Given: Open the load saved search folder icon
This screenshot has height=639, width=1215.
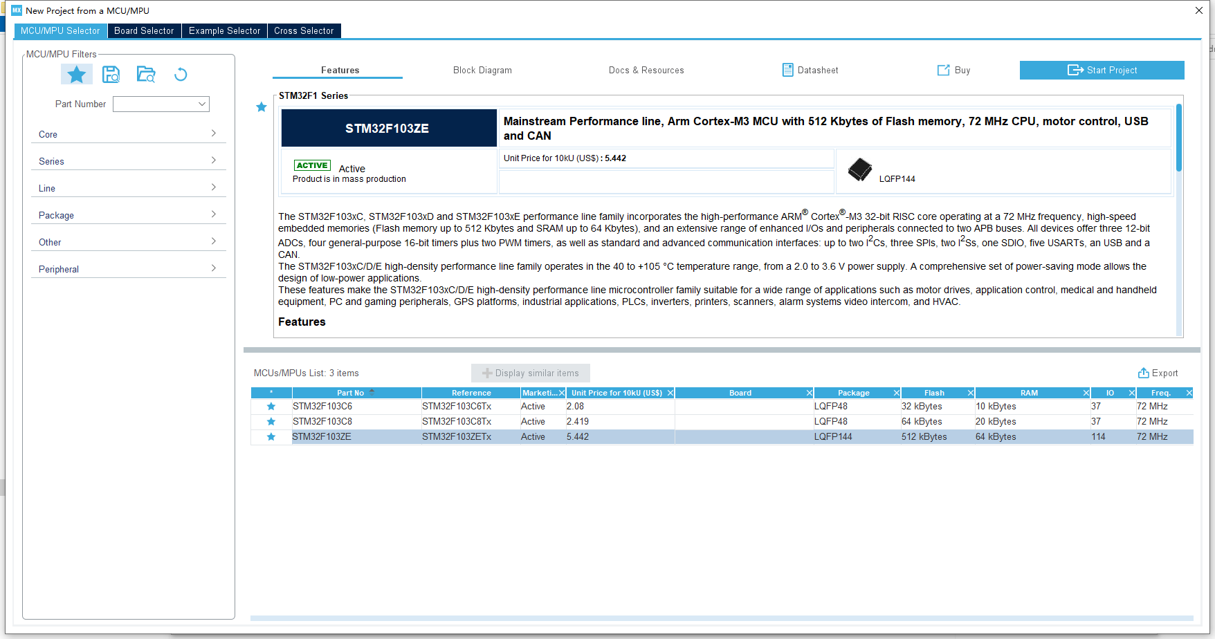Looking at the screenshot, I should point(146,74).
